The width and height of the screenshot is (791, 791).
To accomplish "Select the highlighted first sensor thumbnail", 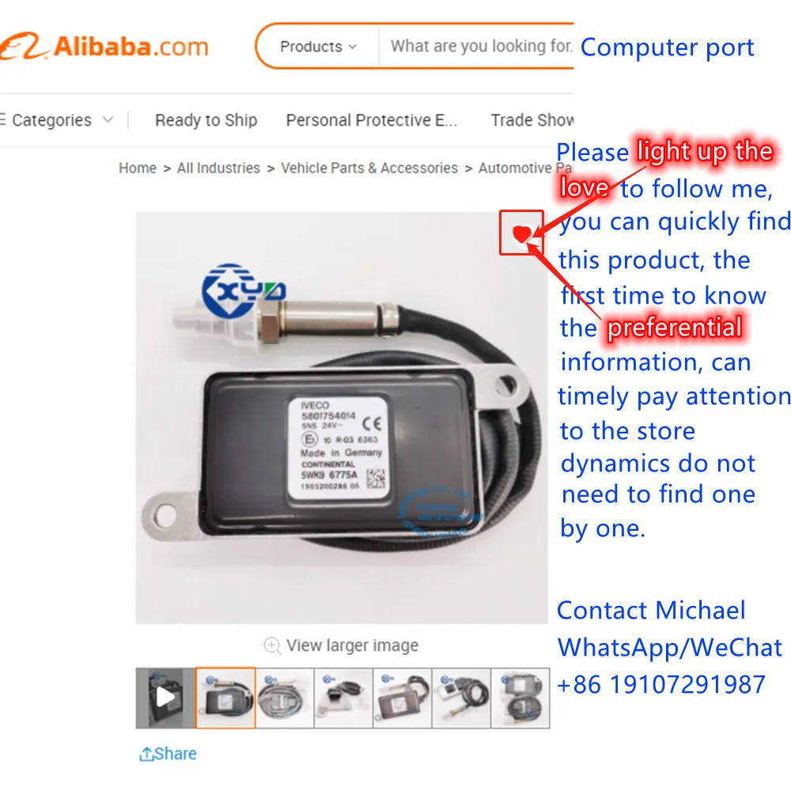I will coord(225,698).
